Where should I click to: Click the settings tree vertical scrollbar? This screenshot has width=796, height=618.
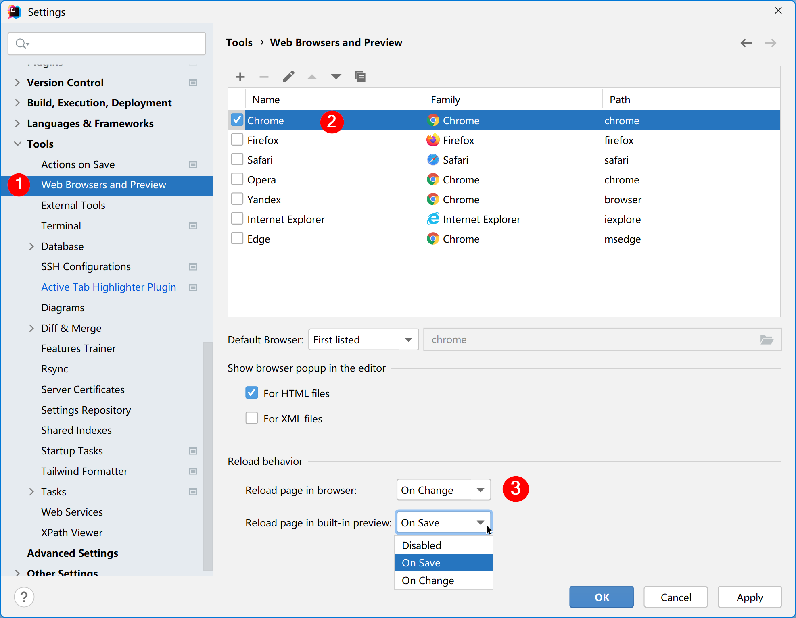click(208, 456)
